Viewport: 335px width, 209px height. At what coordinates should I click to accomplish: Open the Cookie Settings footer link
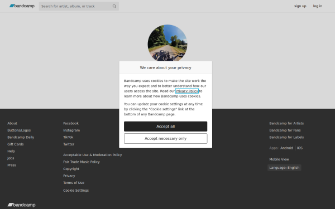76,191
